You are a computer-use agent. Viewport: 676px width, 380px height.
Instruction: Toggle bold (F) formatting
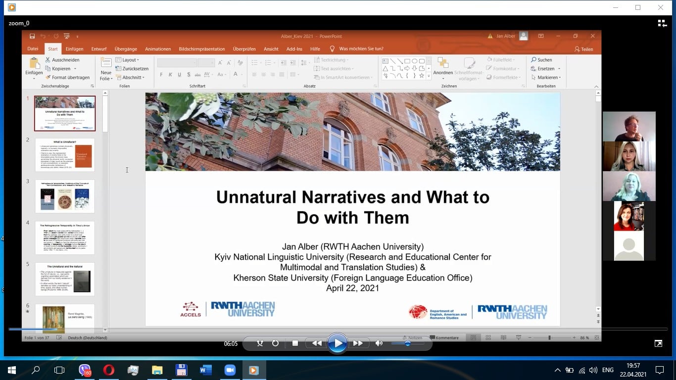(161, 75)
